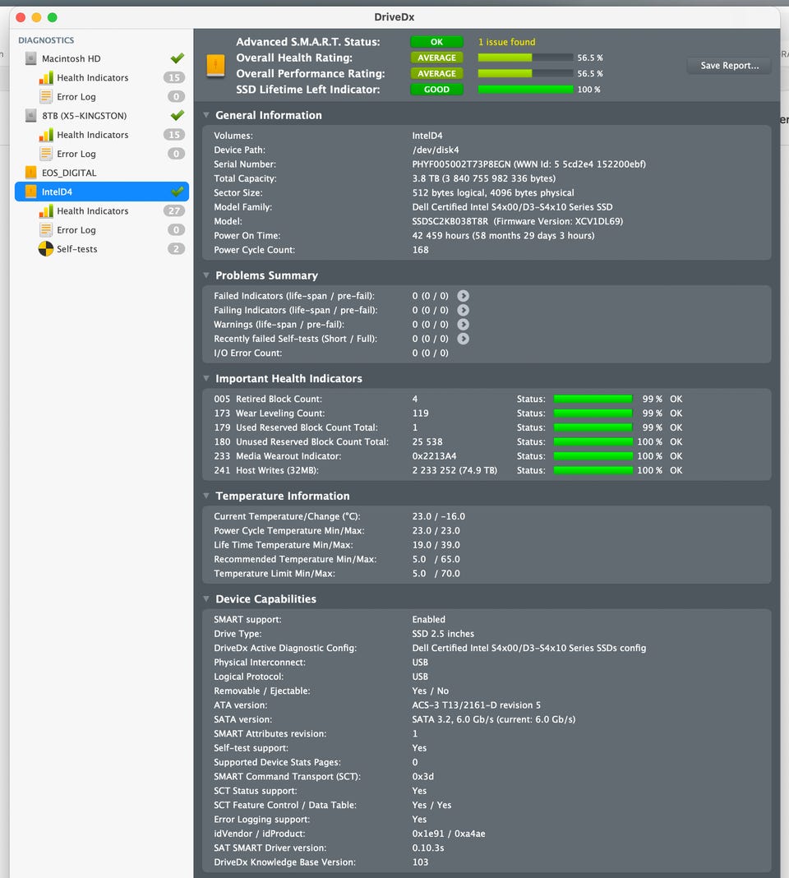
Task: Click the Macintosh HD drive icon
Action: click(30, 59)
